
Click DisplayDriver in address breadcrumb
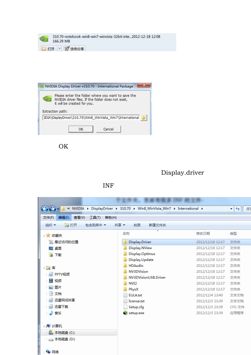click(102, 208)
